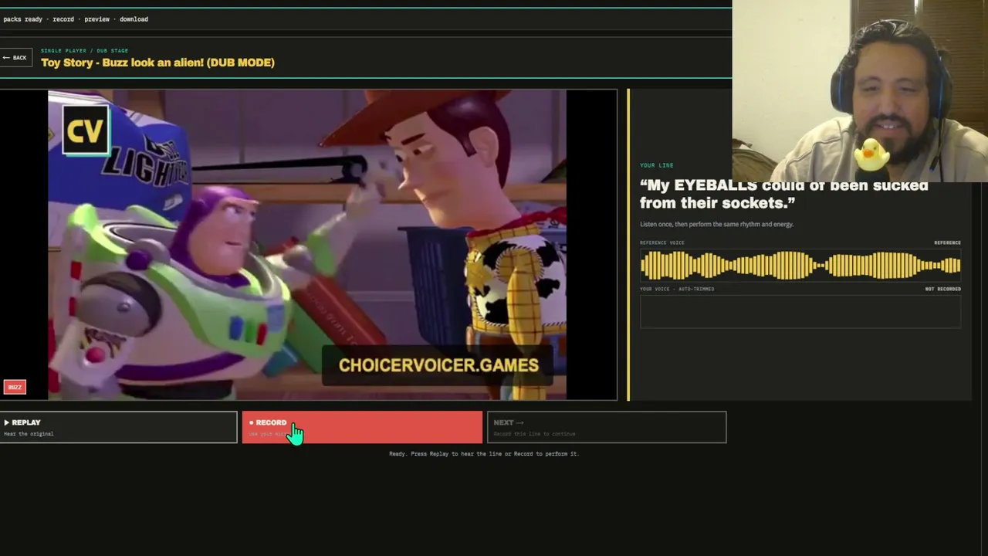Click the "SINGLE PLAYER / DUB STAGE" breadcrumb text

pyautogui.click(x=85, y=51)
